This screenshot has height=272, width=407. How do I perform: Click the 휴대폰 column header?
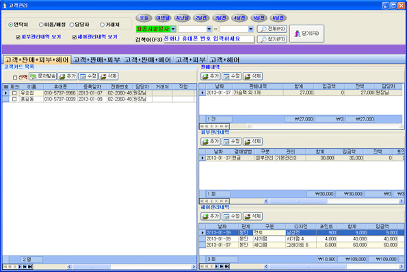click(x=60, y=86)
